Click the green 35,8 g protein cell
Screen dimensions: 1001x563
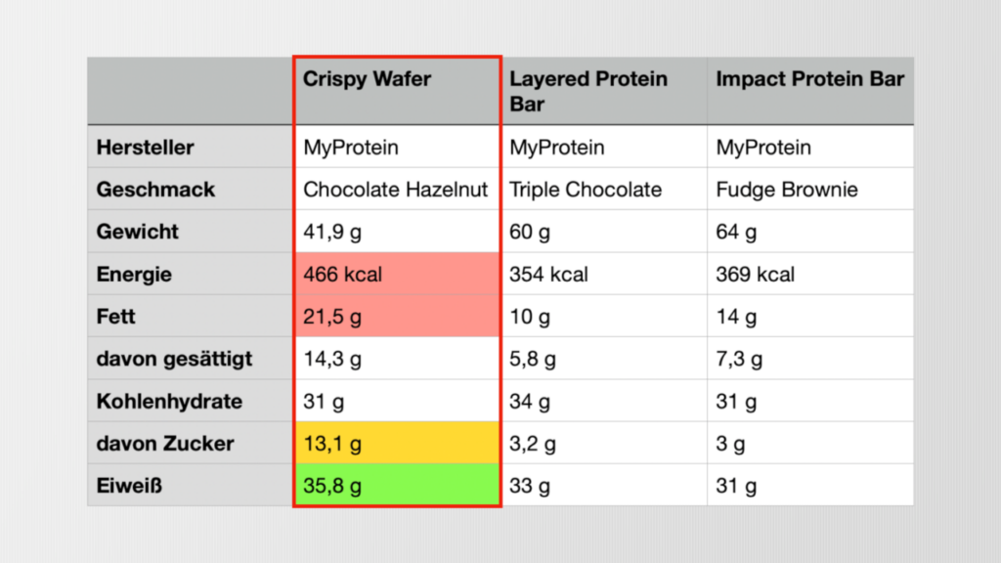[x=397, y=485]
